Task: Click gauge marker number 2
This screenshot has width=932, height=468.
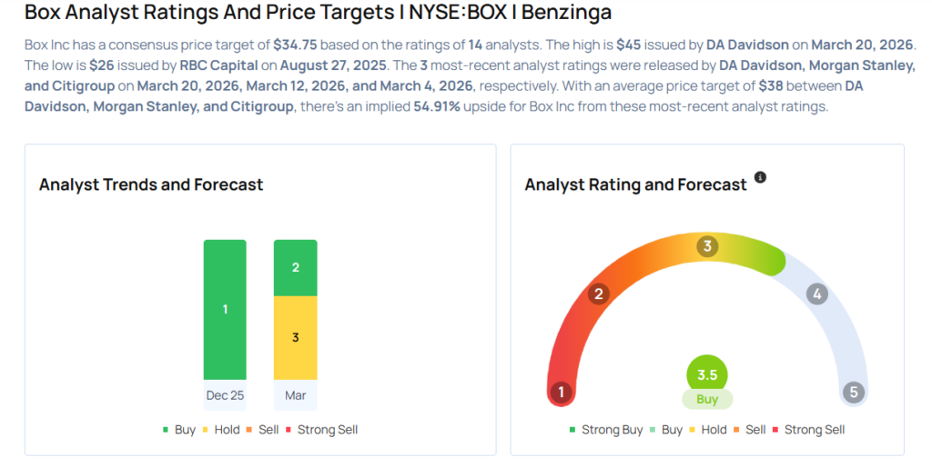Action: pyautogui.click(x=598, y=294)
